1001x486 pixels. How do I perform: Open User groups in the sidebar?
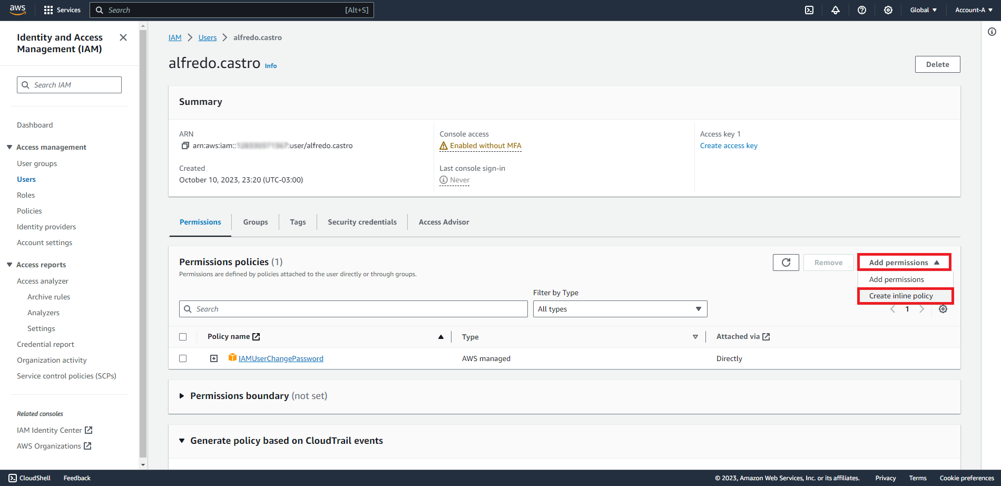coord(37,163)
